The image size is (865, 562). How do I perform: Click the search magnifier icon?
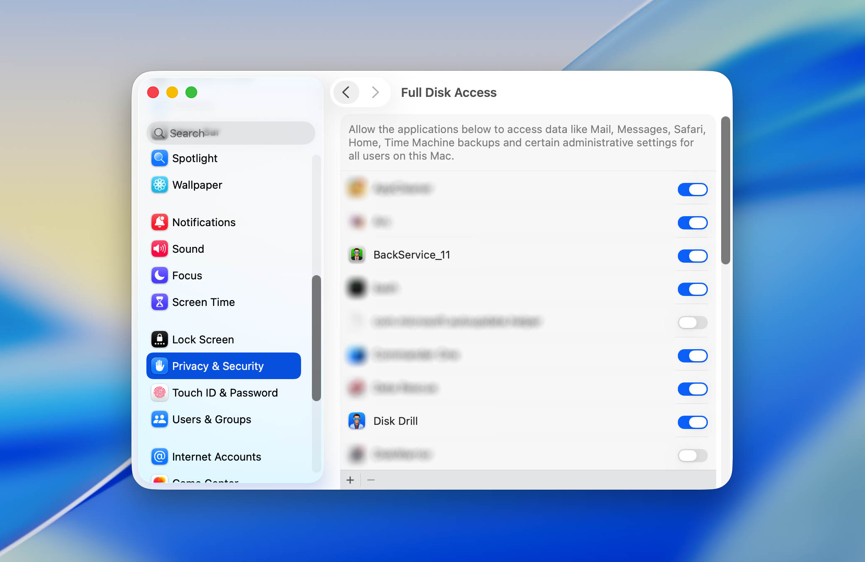(x=159, y=133)
